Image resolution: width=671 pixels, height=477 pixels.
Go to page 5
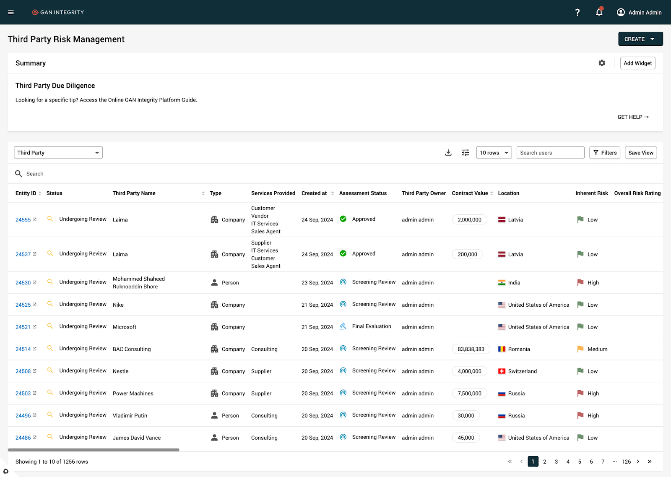pyautogui.click(x=580, y=461)
